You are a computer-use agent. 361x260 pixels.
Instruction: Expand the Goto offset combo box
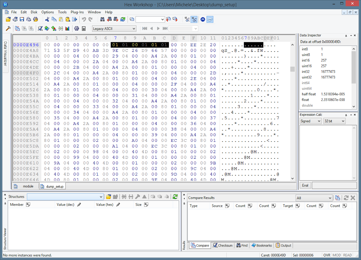tap(163, 19)
